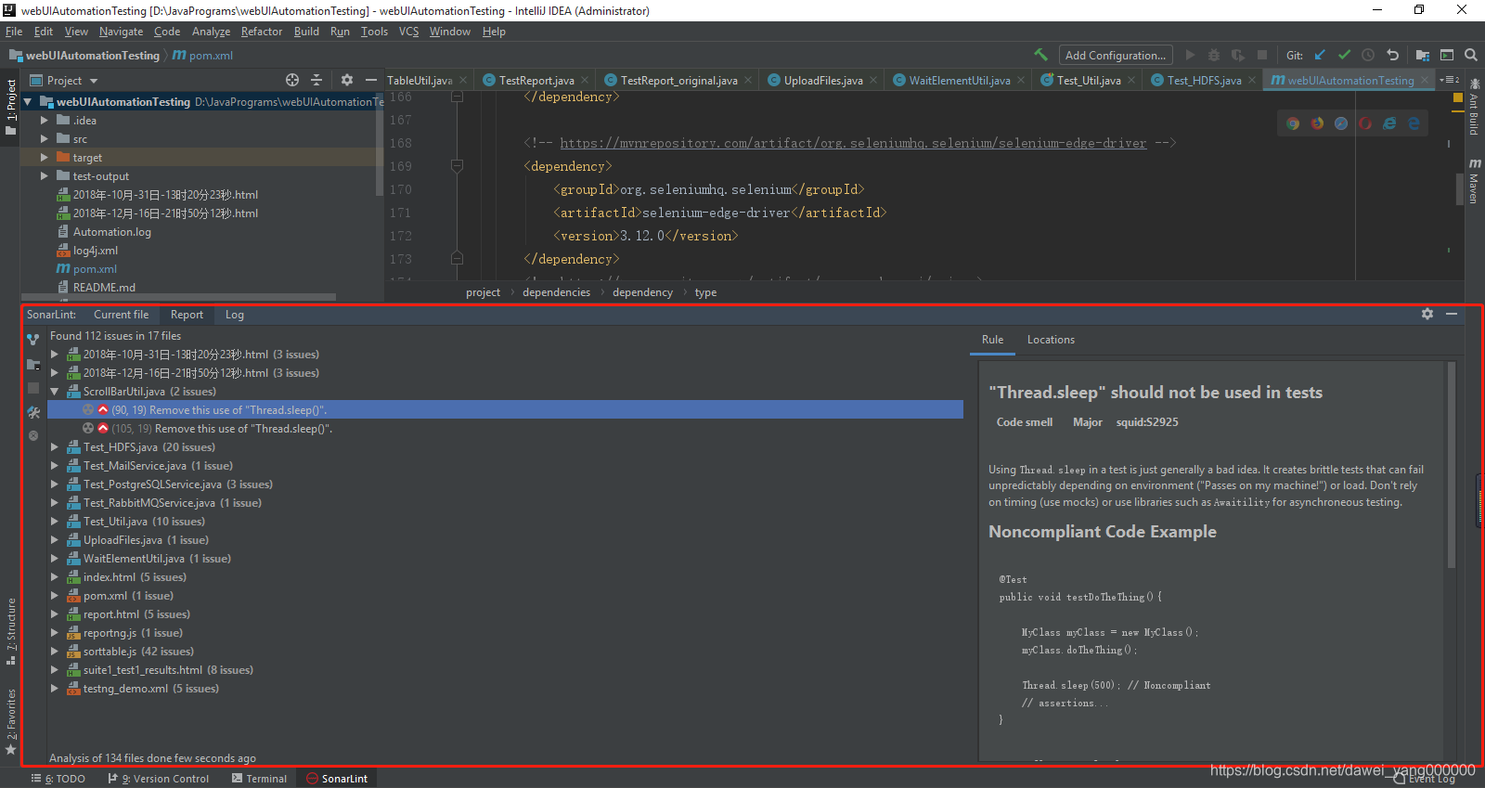Expand Test_Util.java issues node
Image resolution: width=1485 pixels, height=788 pixels.
point(55,522)
